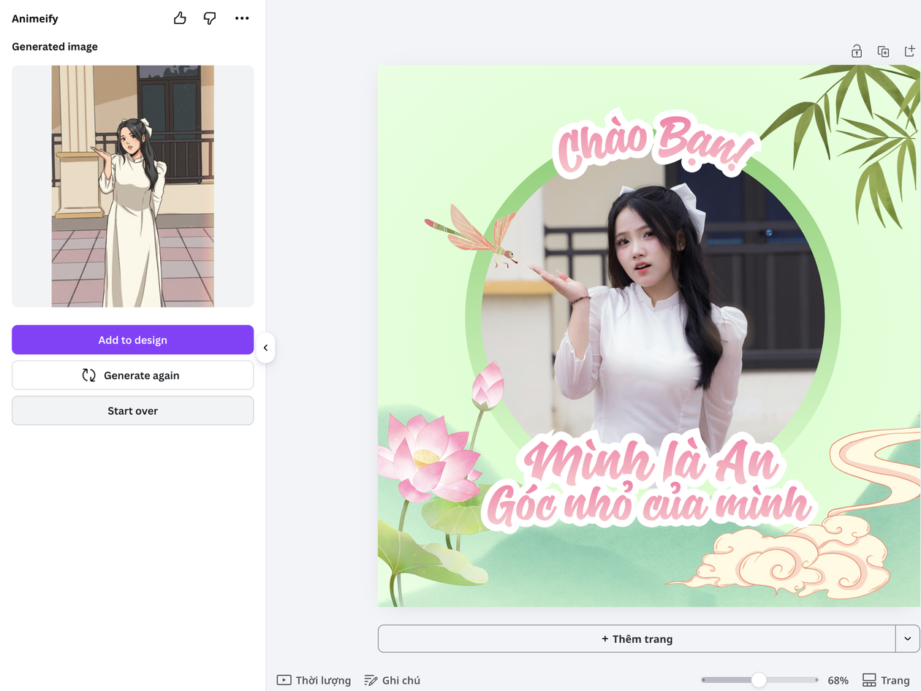Add a new page using the plus page icon
921x691 pixels.
pyautogui.click(x=910, y=51)
